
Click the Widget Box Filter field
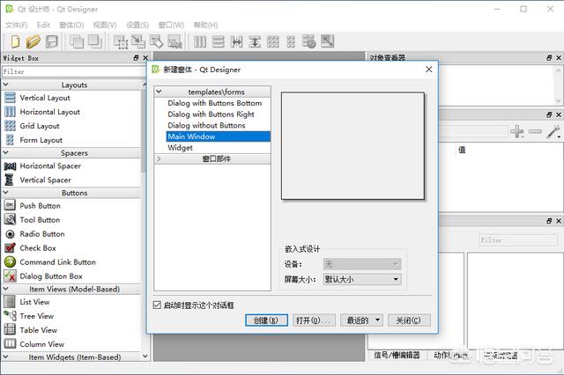point(74,71)
